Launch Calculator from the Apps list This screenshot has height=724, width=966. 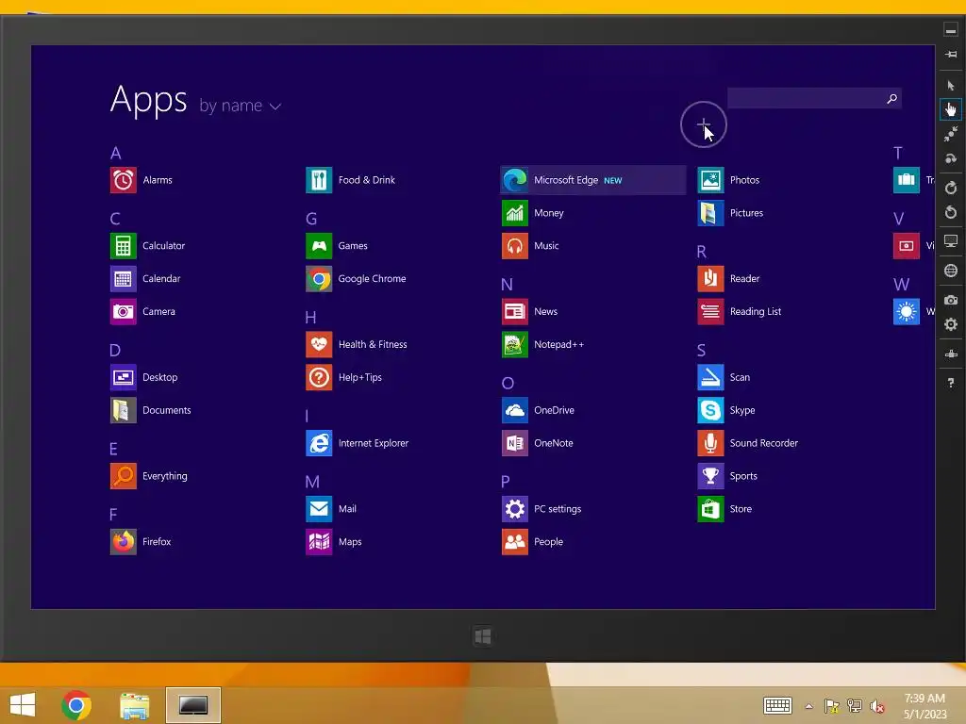click(x=148, y=246)
